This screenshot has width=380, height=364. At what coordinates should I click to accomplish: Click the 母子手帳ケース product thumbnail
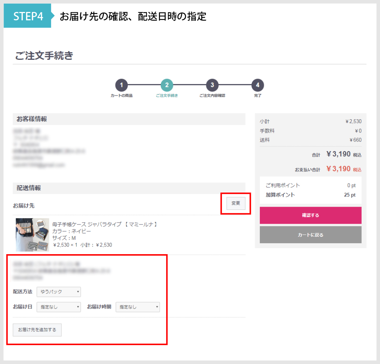(32, 235)
